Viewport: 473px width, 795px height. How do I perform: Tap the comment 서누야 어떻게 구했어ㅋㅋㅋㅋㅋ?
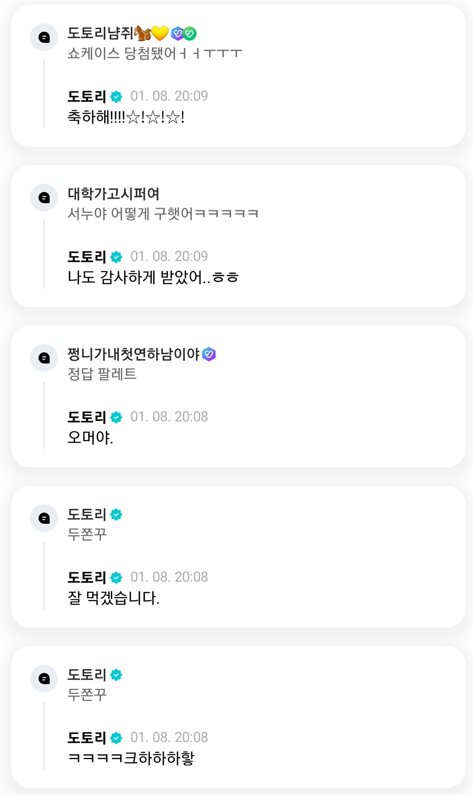pyautogui.click(x=163, y=214)
